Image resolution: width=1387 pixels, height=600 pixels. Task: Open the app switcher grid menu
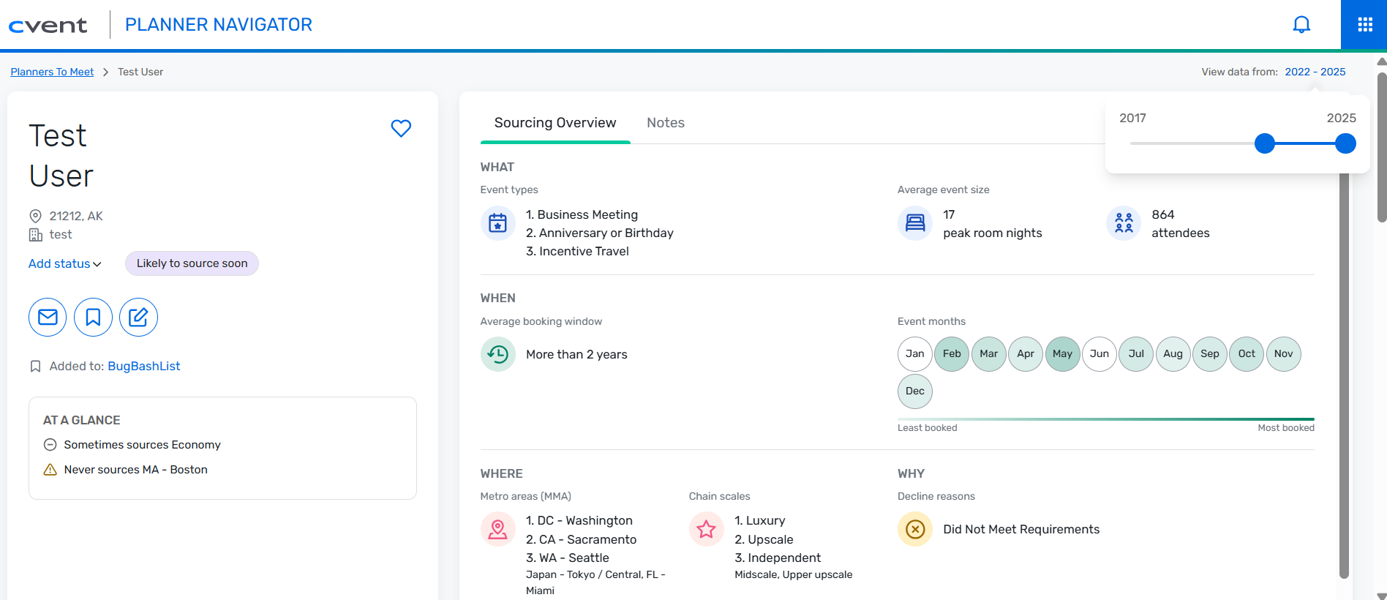click(x=1365, y=25)
